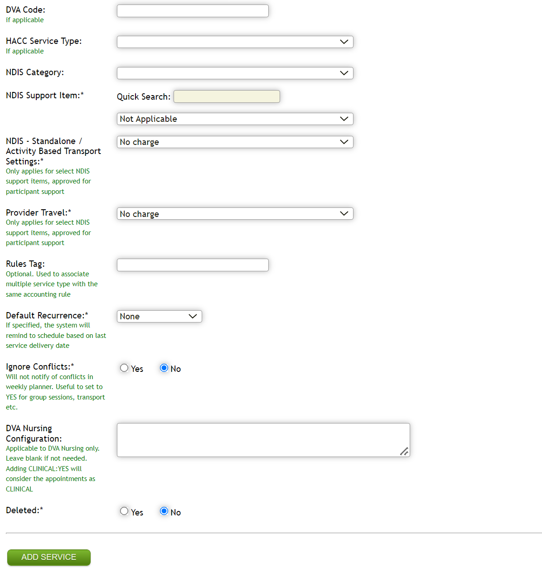Select Yes for Ignore Conflicts
This screenshot has height=568, width=542.
coord(124,368)
